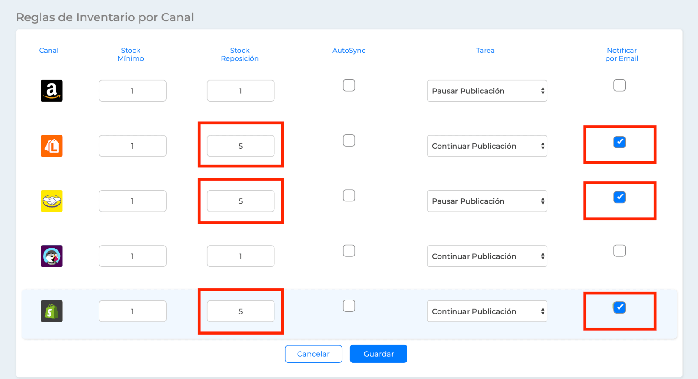Open the Tarea dropdown for Amazon
Viewport: 698px width, 379px height.
pyautogui.click(x=487, y=91)
